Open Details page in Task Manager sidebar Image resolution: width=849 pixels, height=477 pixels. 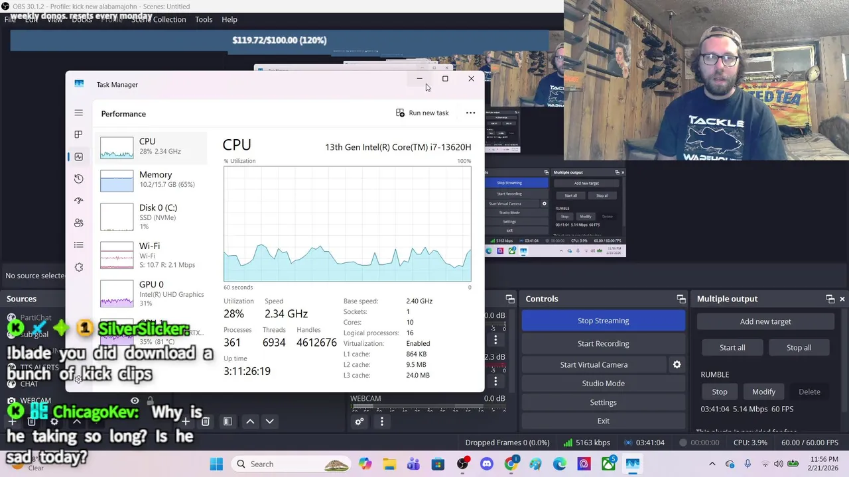click(78, 245)
